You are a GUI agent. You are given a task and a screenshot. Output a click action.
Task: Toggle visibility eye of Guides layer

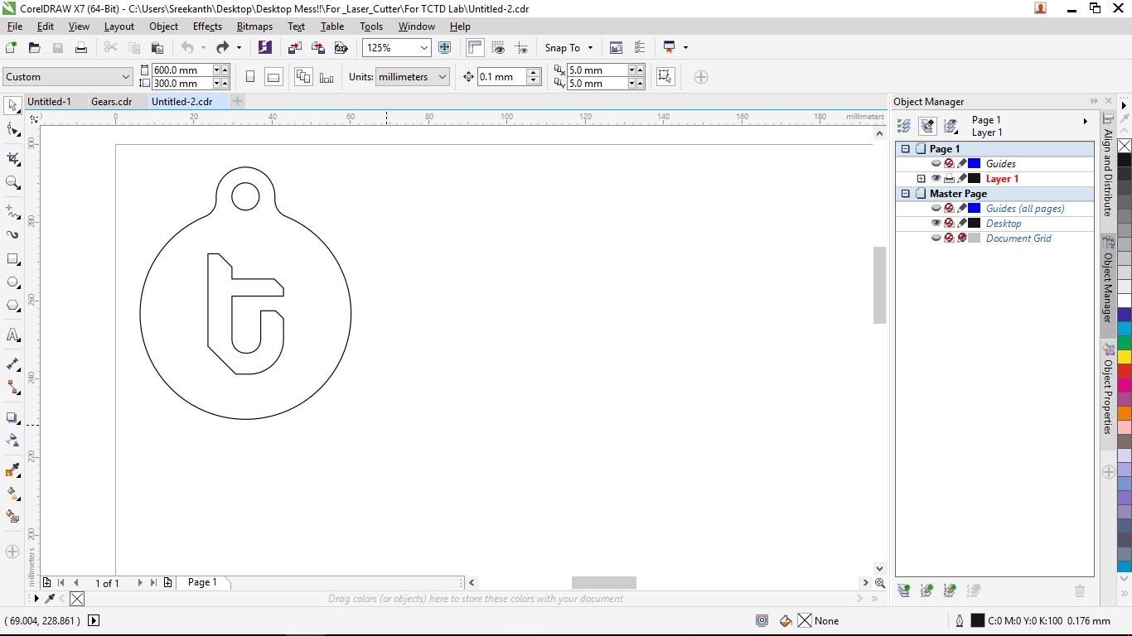pos(936,164)
